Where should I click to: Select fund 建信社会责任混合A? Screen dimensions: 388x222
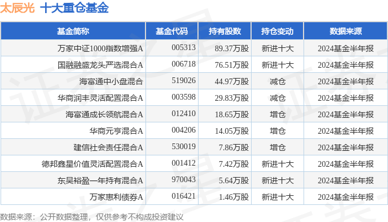click(x=108, y=147)
